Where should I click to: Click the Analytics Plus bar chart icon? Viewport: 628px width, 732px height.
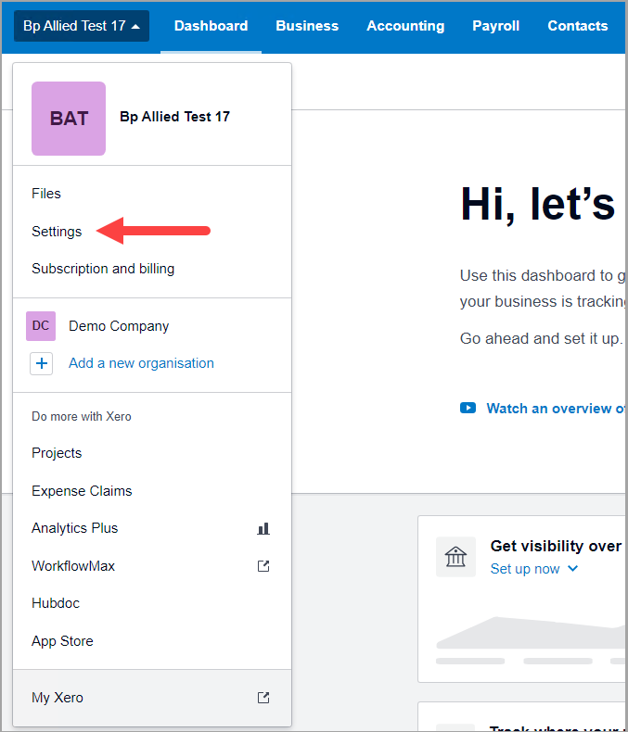pos(263,528)
